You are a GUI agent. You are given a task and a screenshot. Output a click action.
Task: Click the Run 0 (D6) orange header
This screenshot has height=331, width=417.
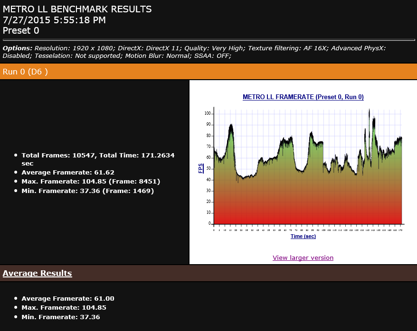[x=208, y=72]
